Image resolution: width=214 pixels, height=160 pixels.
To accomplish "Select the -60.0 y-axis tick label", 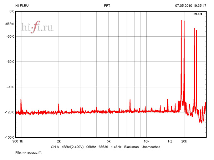I will (10, 62).
